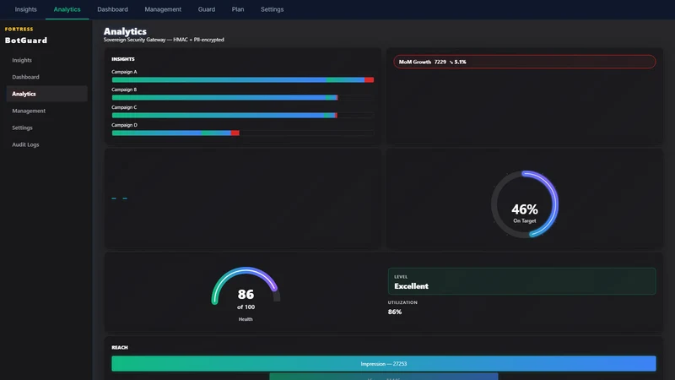This screenshot has width=675, height=380.
Task: Click the red segment of Campaign A bar
Action: 369,79
